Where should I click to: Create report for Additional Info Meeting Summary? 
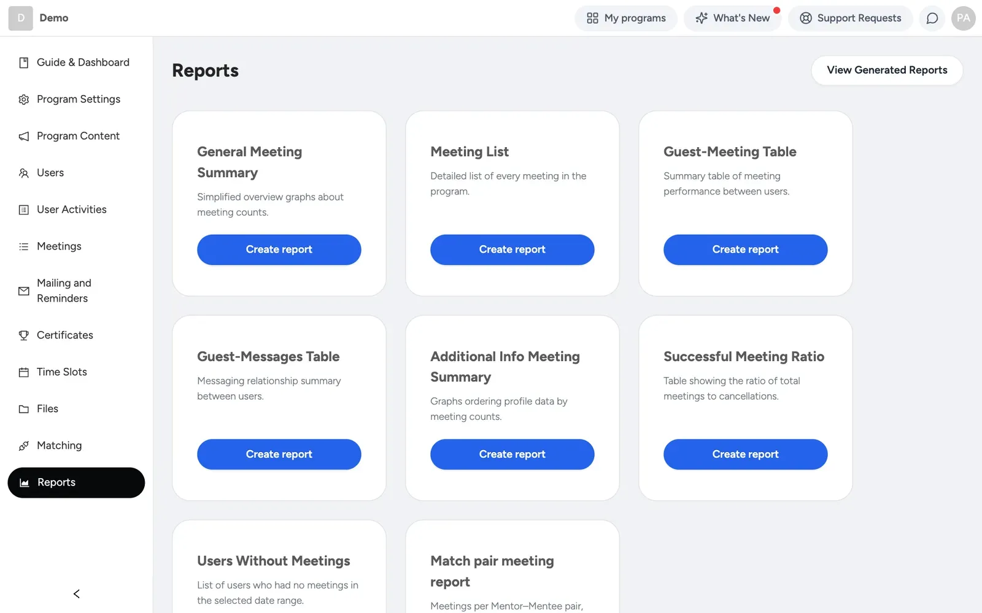click(x=512, y=454)
